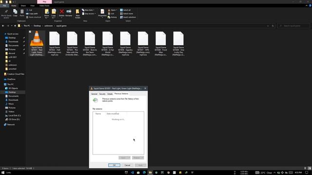Click Paste shortcut in ribbon

(x=34, y=17)
